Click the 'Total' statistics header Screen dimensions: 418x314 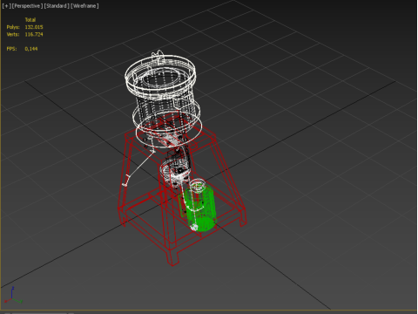pos(30,20)
